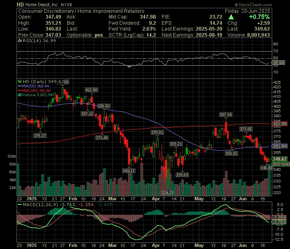This screenshot has height=249, width=290.
Task: Click the 373.49 low price label
Action: tap(102, 138)
